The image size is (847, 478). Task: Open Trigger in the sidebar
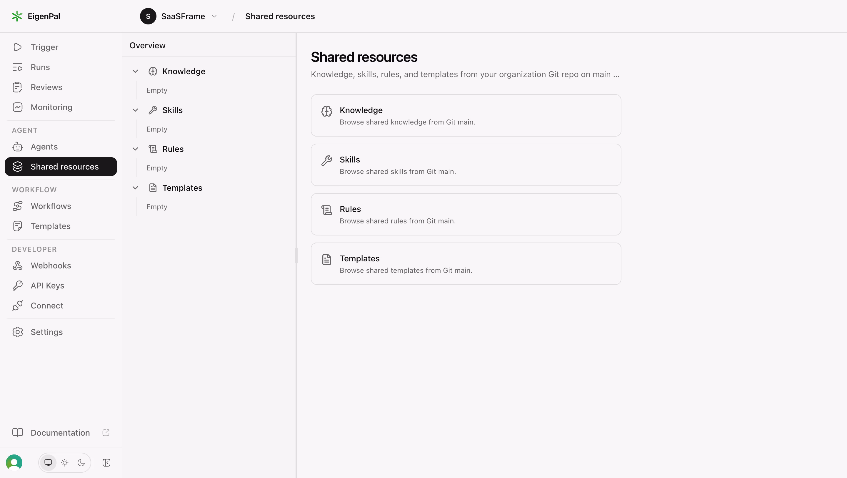pos(61,47)
